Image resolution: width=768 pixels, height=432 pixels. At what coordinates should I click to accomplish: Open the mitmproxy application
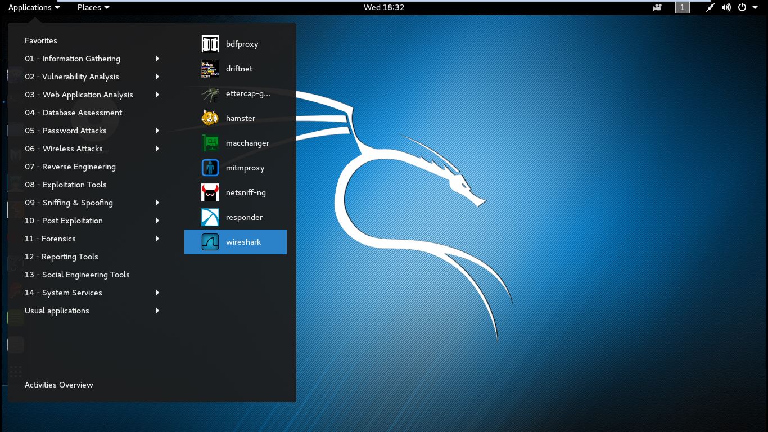point(245,168)
